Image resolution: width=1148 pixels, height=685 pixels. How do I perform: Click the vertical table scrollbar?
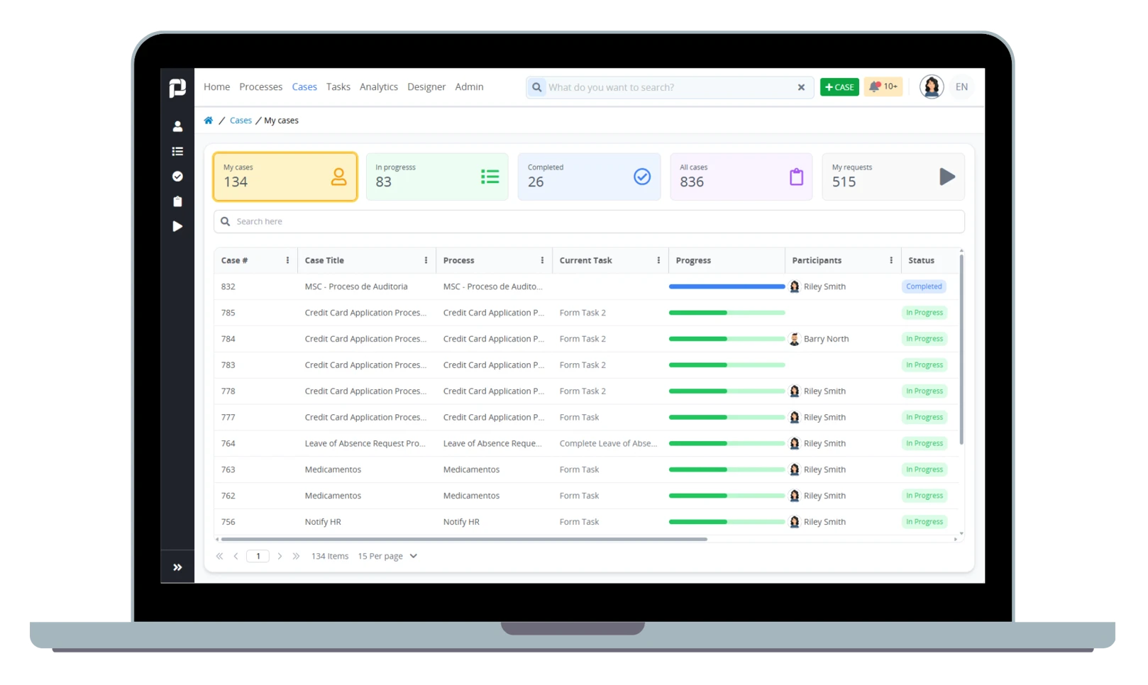tap(961, 350)
